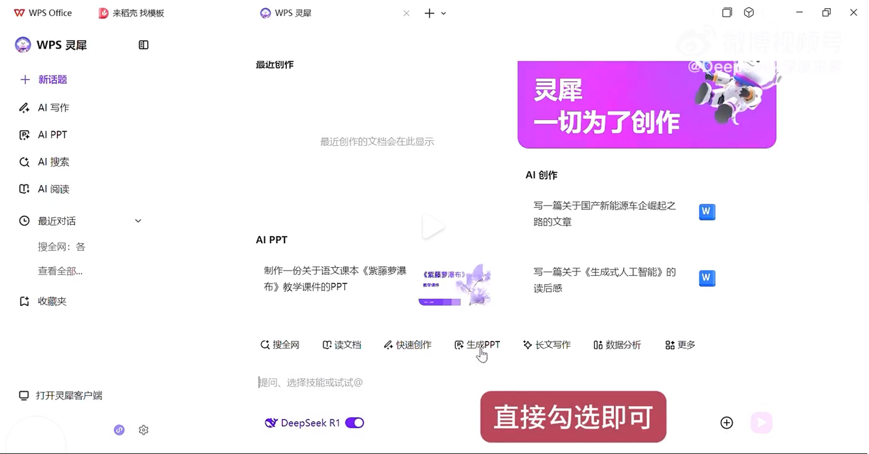Select the 搜全网 skill

[280, 345]
